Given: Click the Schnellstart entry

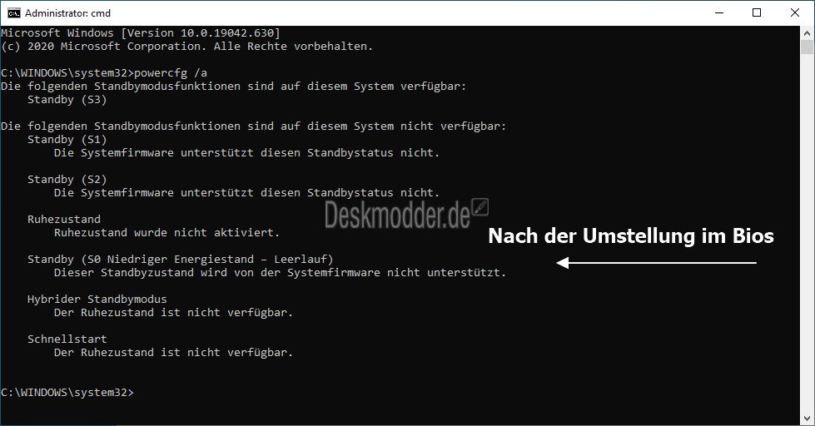Looking at the screenshot, I should pos(67,339).
